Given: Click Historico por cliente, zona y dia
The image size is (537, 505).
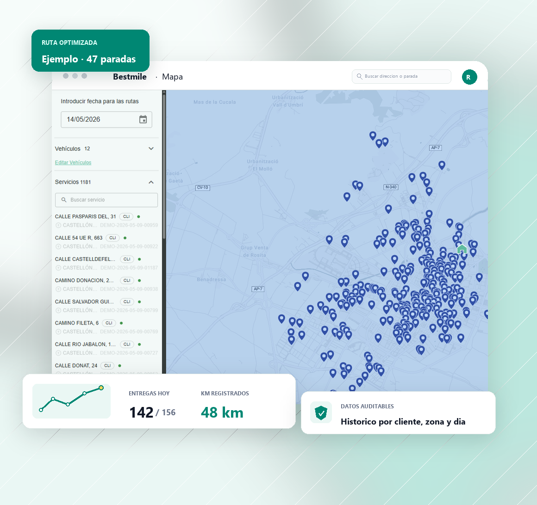Looking at the screenshot, I should (403, 421).
